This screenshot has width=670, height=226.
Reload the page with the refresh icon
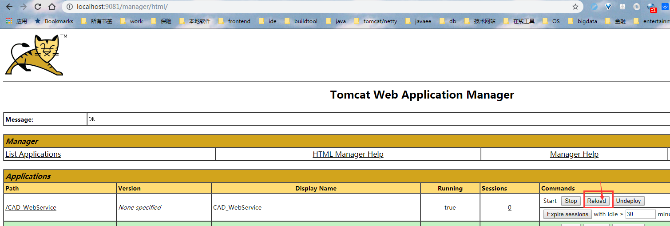38,7
